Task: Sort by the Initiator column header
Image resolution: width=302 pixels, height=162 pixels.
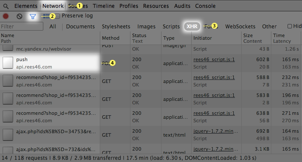Action: (x=216, y=38)
